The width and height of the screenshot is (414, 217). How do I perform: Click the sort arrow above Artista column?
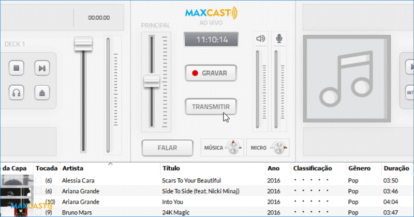pyautogui.click(x=110, y=164)
